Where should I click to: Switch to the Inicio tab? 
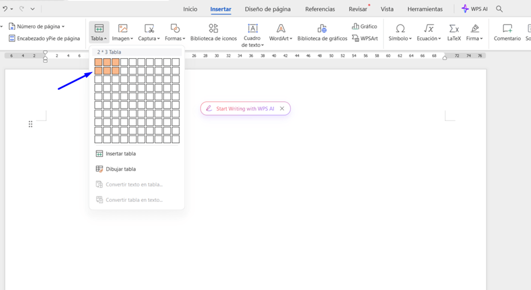pos(190,9)
